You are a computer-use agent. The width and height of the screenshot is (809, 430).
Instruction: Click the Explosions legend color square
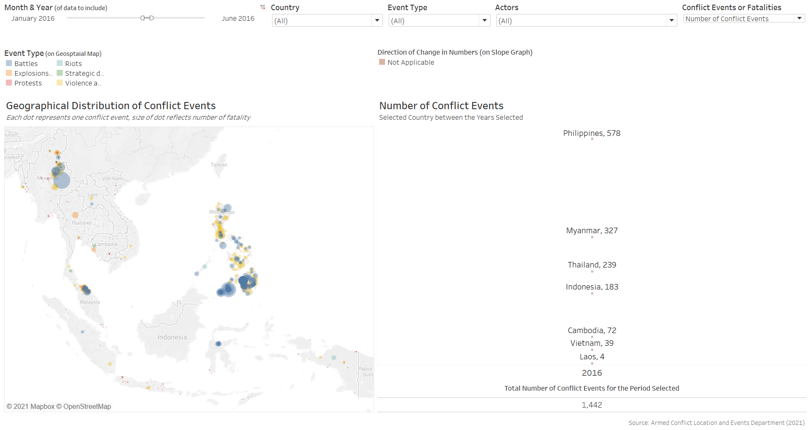[9, 73]
